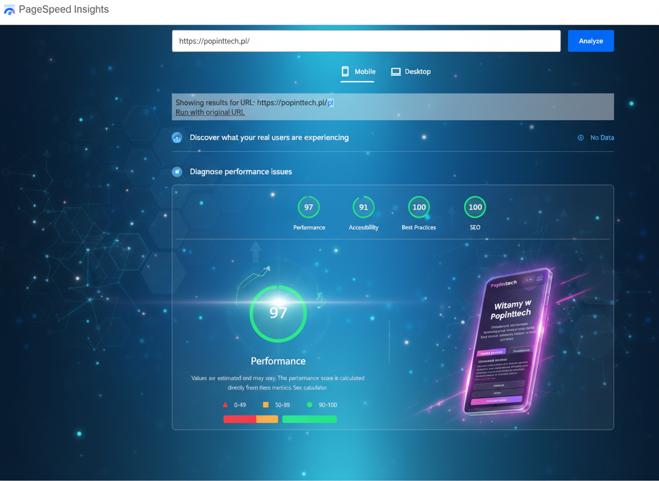659x481 pixels.
Task: Click the red segment of score bar
Action: pyautogui.click(x=239, y=419)
